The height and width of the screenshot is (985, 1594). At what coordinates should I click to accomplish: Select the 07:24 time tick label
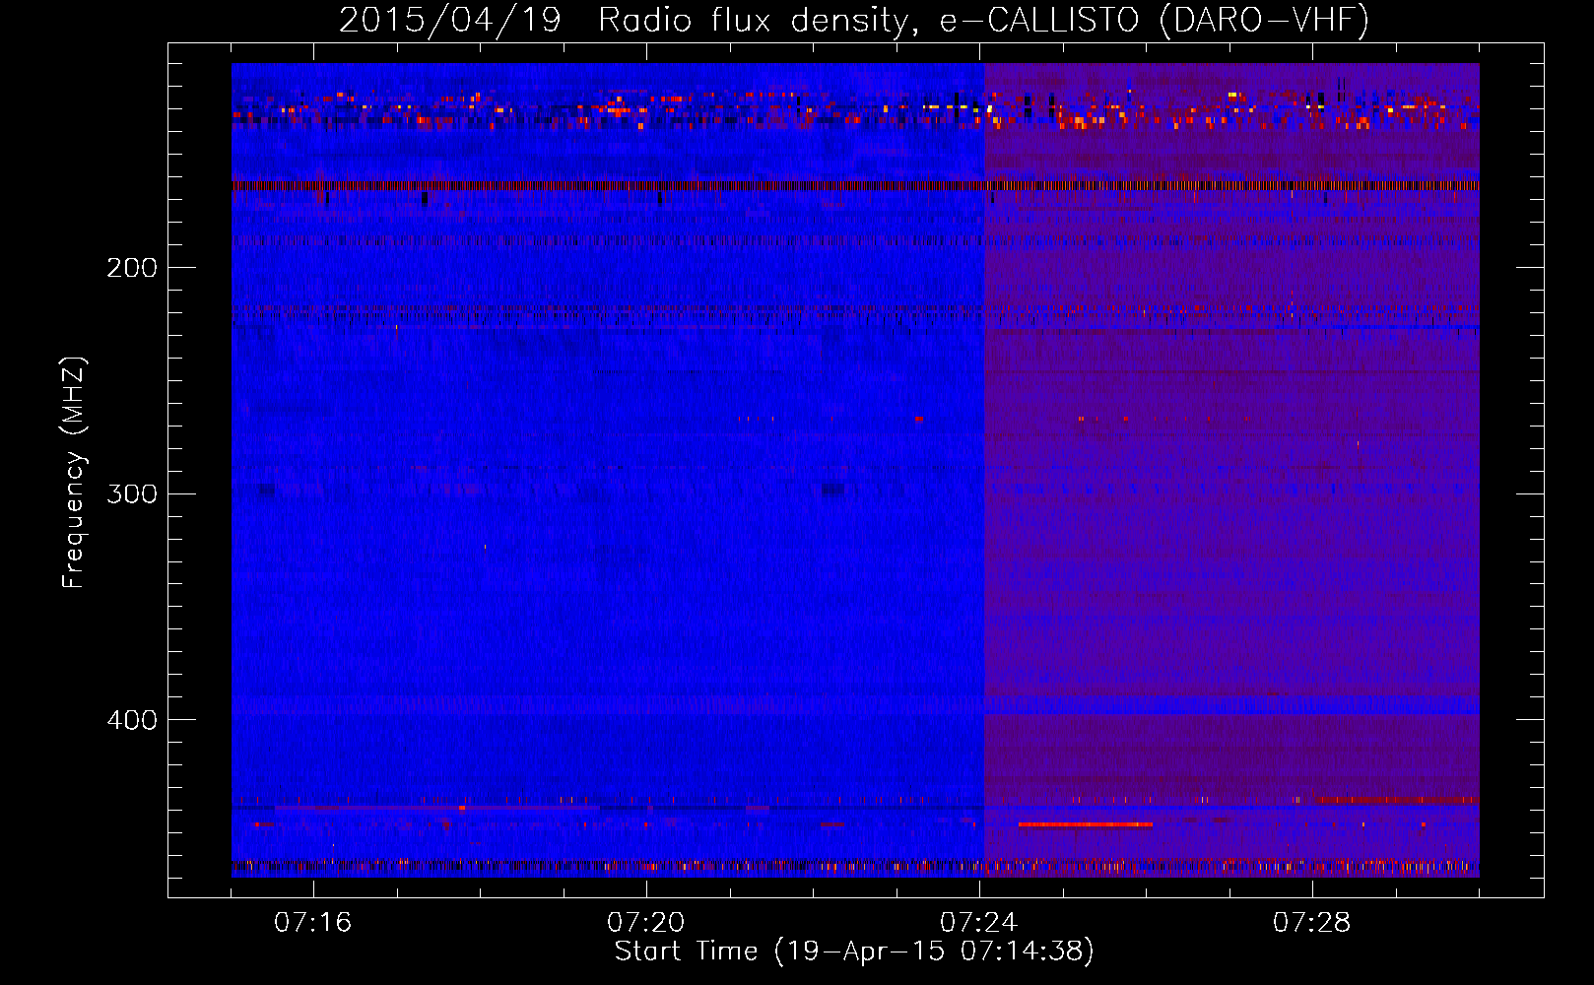979,923
